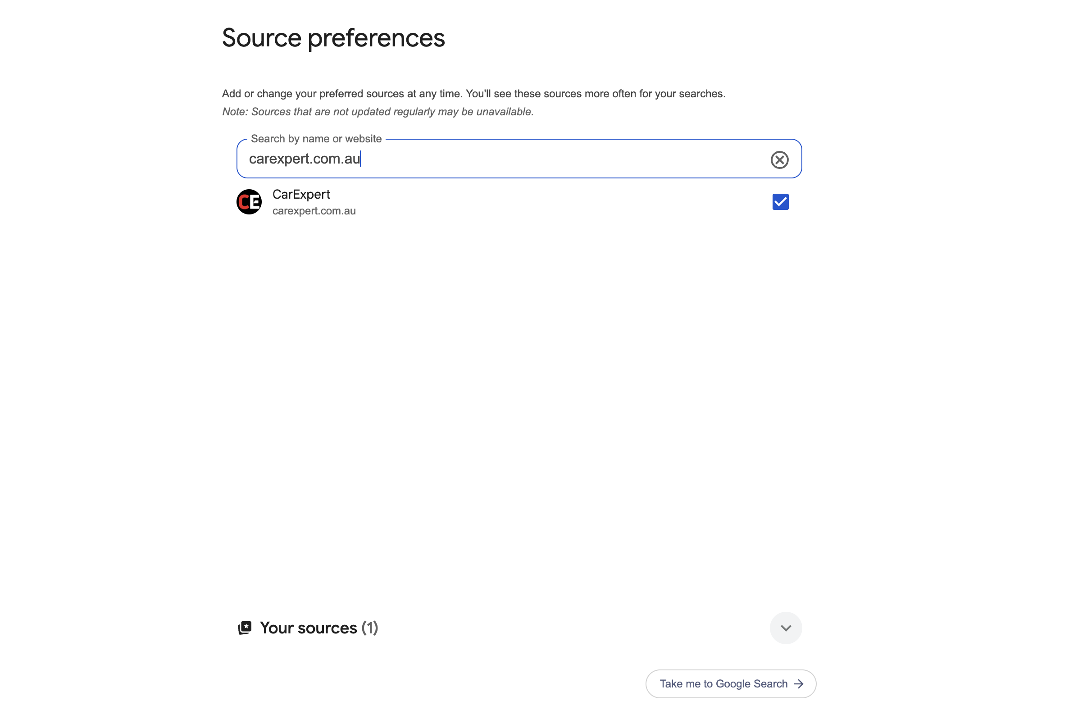Expand the Your sources section chevron
Viewport: 1078px width, 719px height.
pos(786,628)
